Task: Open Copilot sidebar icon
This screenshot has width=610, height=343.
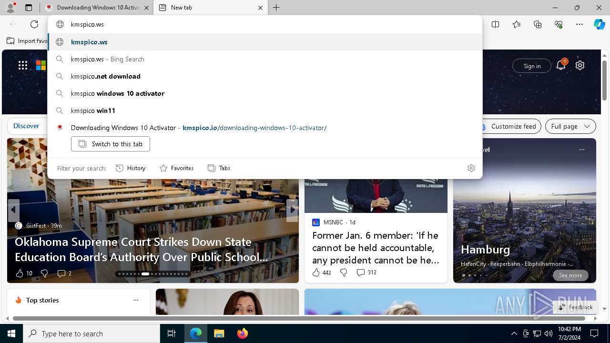Action: coord(599,24)
